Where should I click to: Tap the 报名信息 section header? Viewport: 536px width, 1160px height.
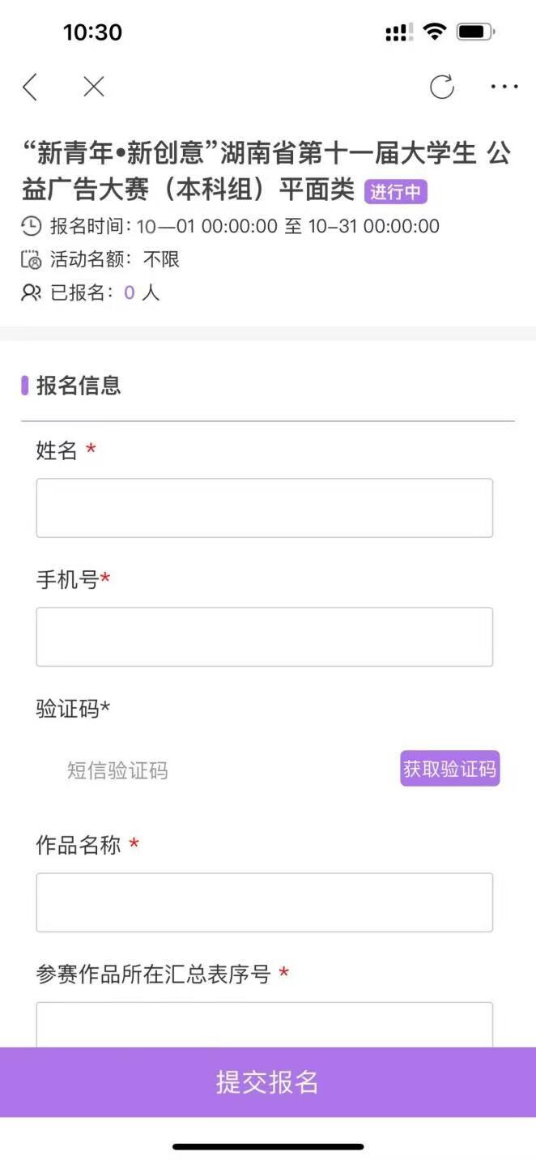pos(79,386)
